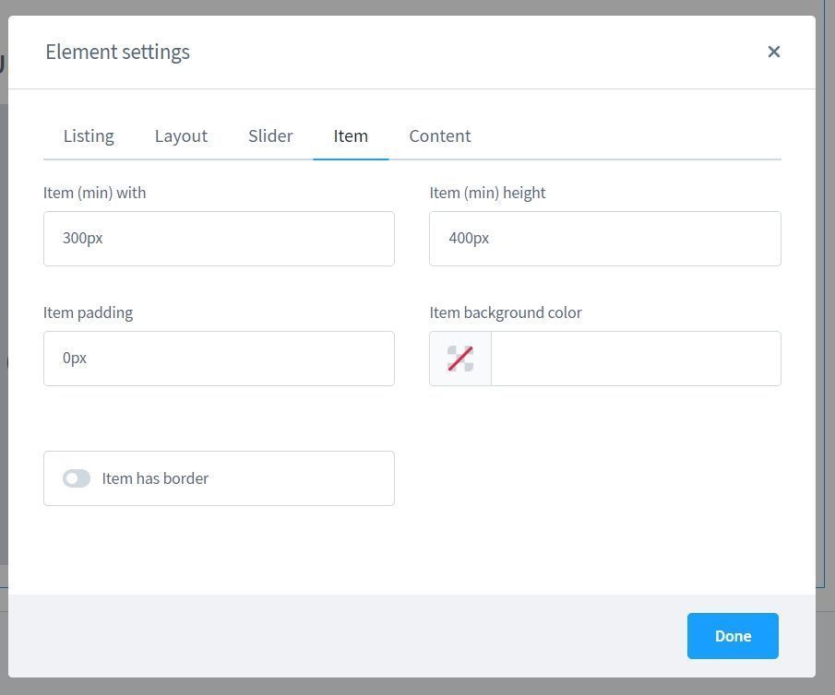Click the 'Element settings' dialog title
The image size is (835, 695).
click(117, 53)
